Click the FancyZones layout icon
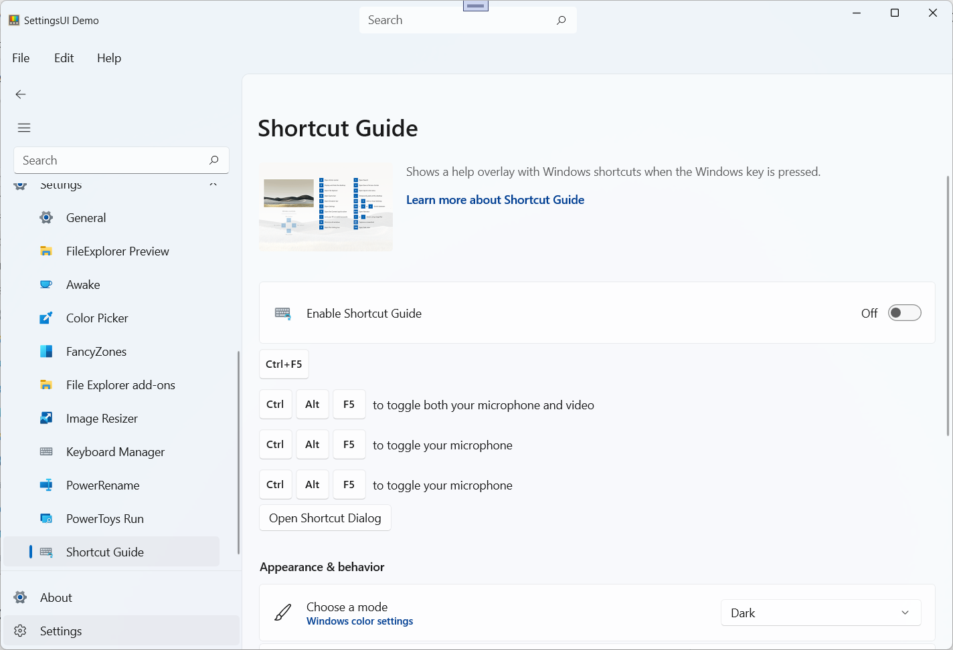Image resolution: width=953 pixels, height=650 pixels. click(x=46, y=351)
